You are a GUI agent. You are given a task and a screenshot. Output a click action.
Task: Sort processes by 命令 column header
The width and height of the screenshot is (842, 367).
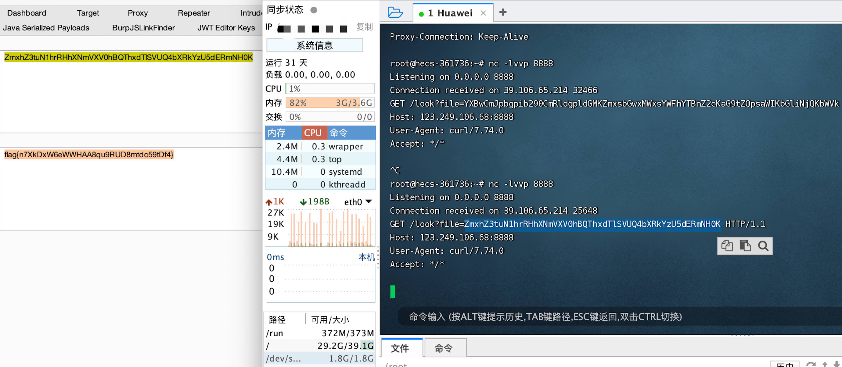tap(351, 133)
